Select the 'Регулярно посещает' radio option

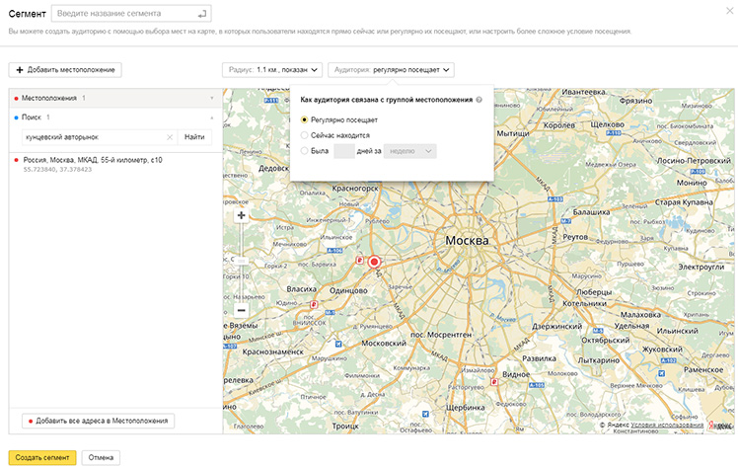pos(304,119)
